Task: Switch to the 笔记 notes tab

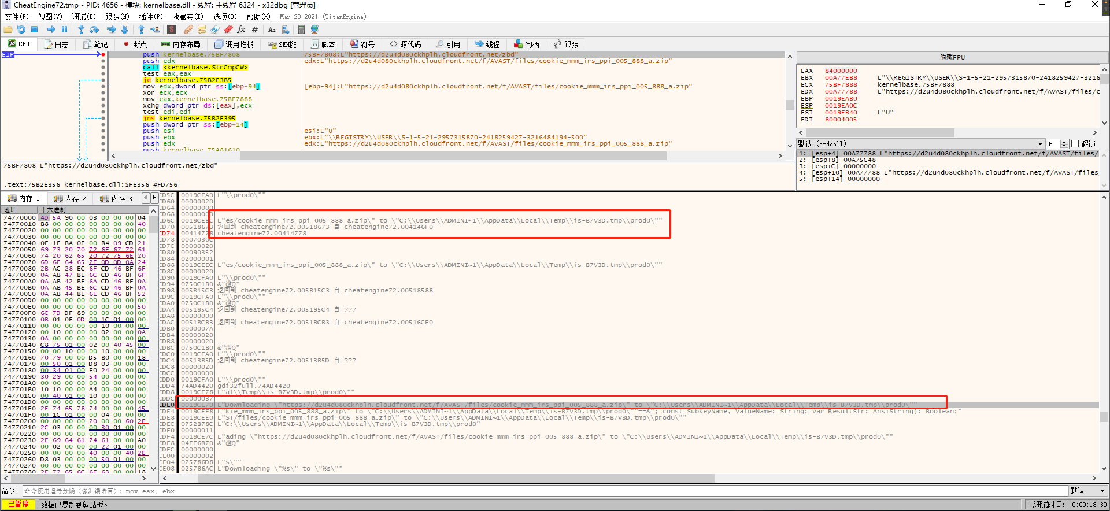Action: (x=96, y=44)
